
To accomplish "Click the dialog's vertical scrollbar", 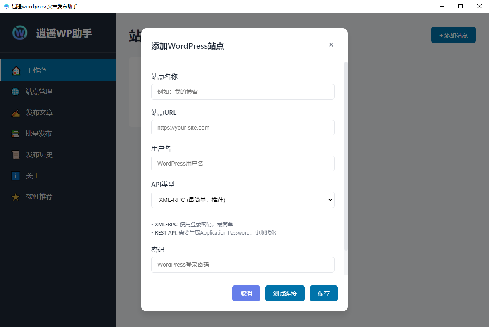I will click(346, 156).
